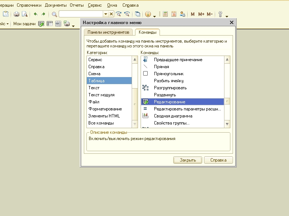Click the Print icon in toolbar
289x216 pixels.
pos(16,14)
